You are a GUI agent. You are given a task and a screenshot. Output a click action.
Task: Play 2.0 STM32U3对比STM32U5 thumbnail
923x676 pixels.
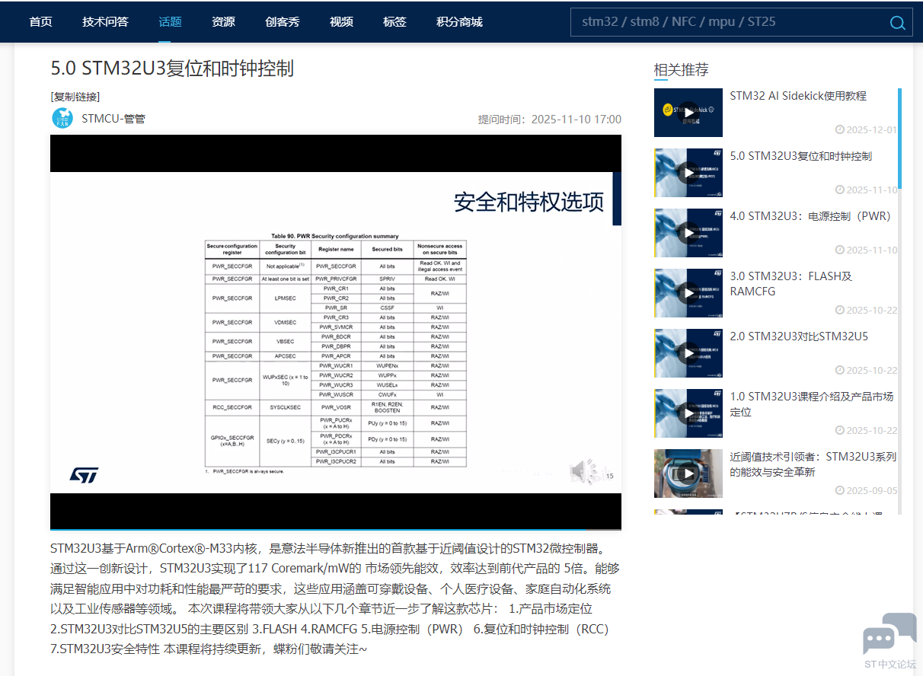[688, 353]
